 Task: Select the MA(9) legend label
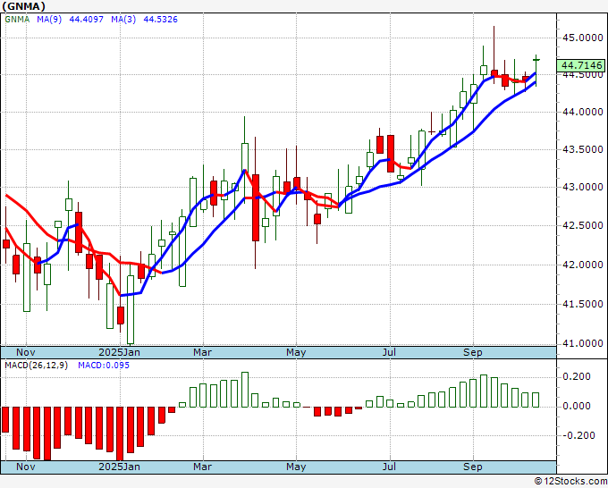49,20
